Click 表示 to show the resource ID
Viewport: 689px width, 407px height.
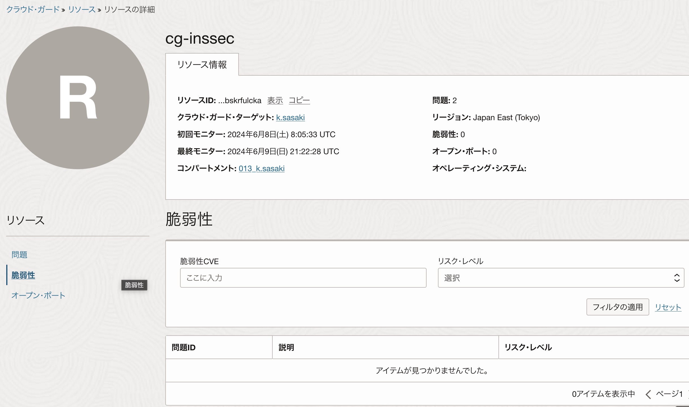[275, 100]
